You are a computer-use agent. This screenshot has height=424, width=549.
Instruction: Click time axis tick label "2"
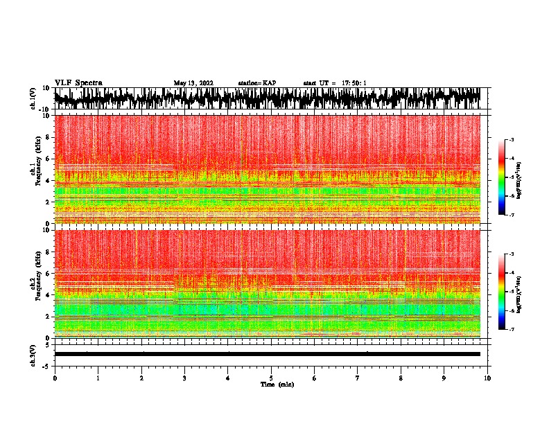(x=141, y=378)
